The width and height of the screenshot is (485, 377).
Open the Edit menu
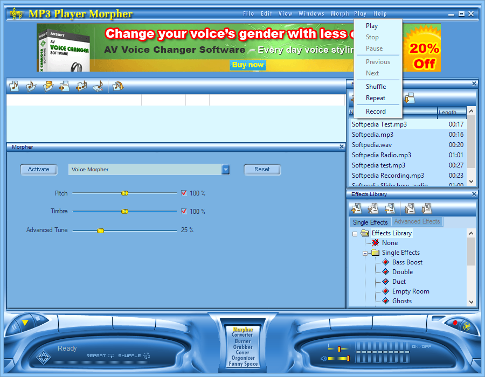coord(266,13)
